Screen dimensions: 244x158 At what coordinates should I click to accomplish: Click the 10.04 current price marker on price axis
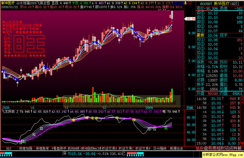pos(190,19)
